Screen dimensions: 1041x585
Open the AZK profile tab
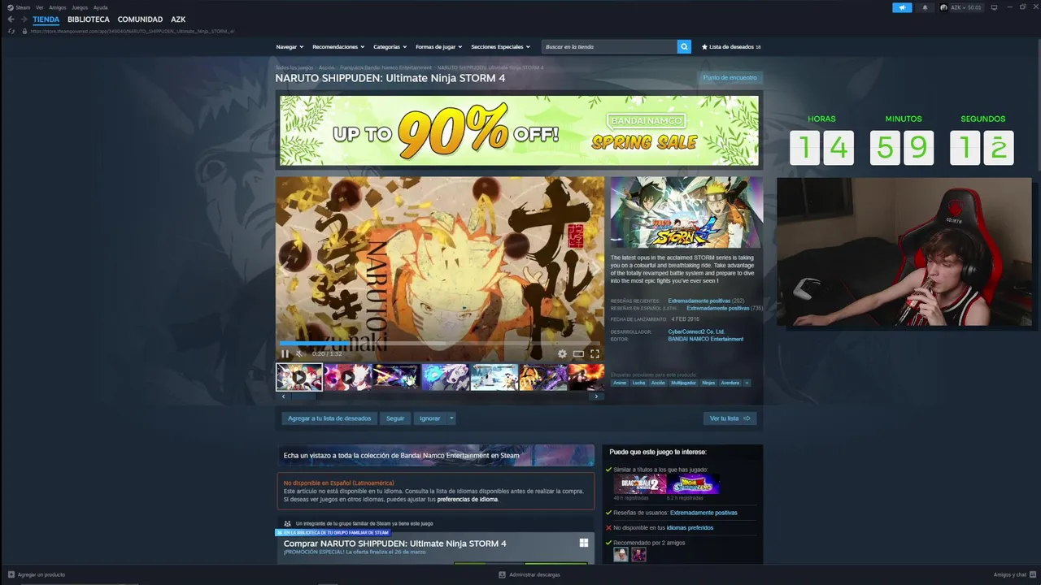[x=178, y=19]
